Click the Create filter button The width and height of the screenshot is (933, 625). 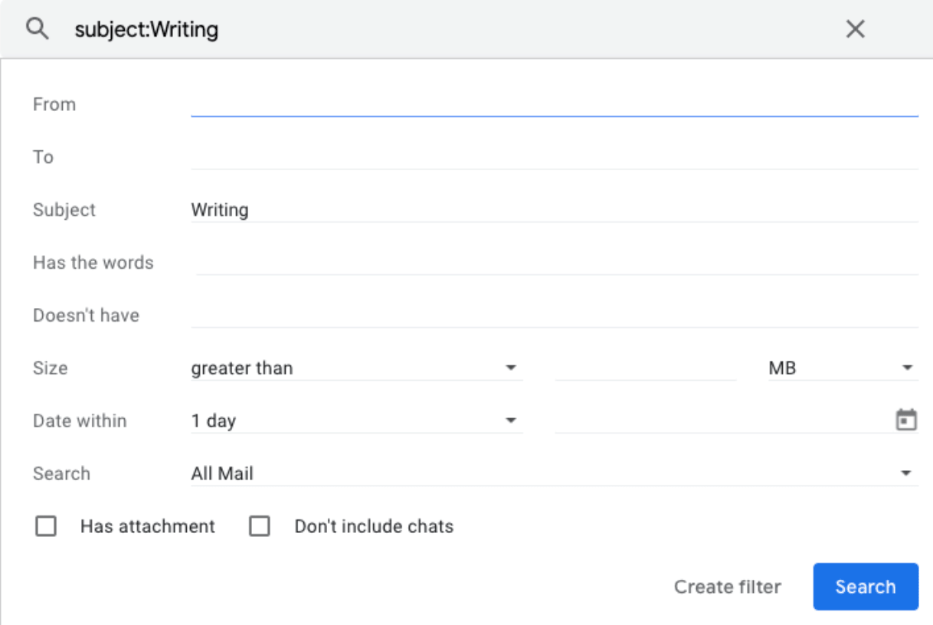pyautogui.click(x=727, y=587)
